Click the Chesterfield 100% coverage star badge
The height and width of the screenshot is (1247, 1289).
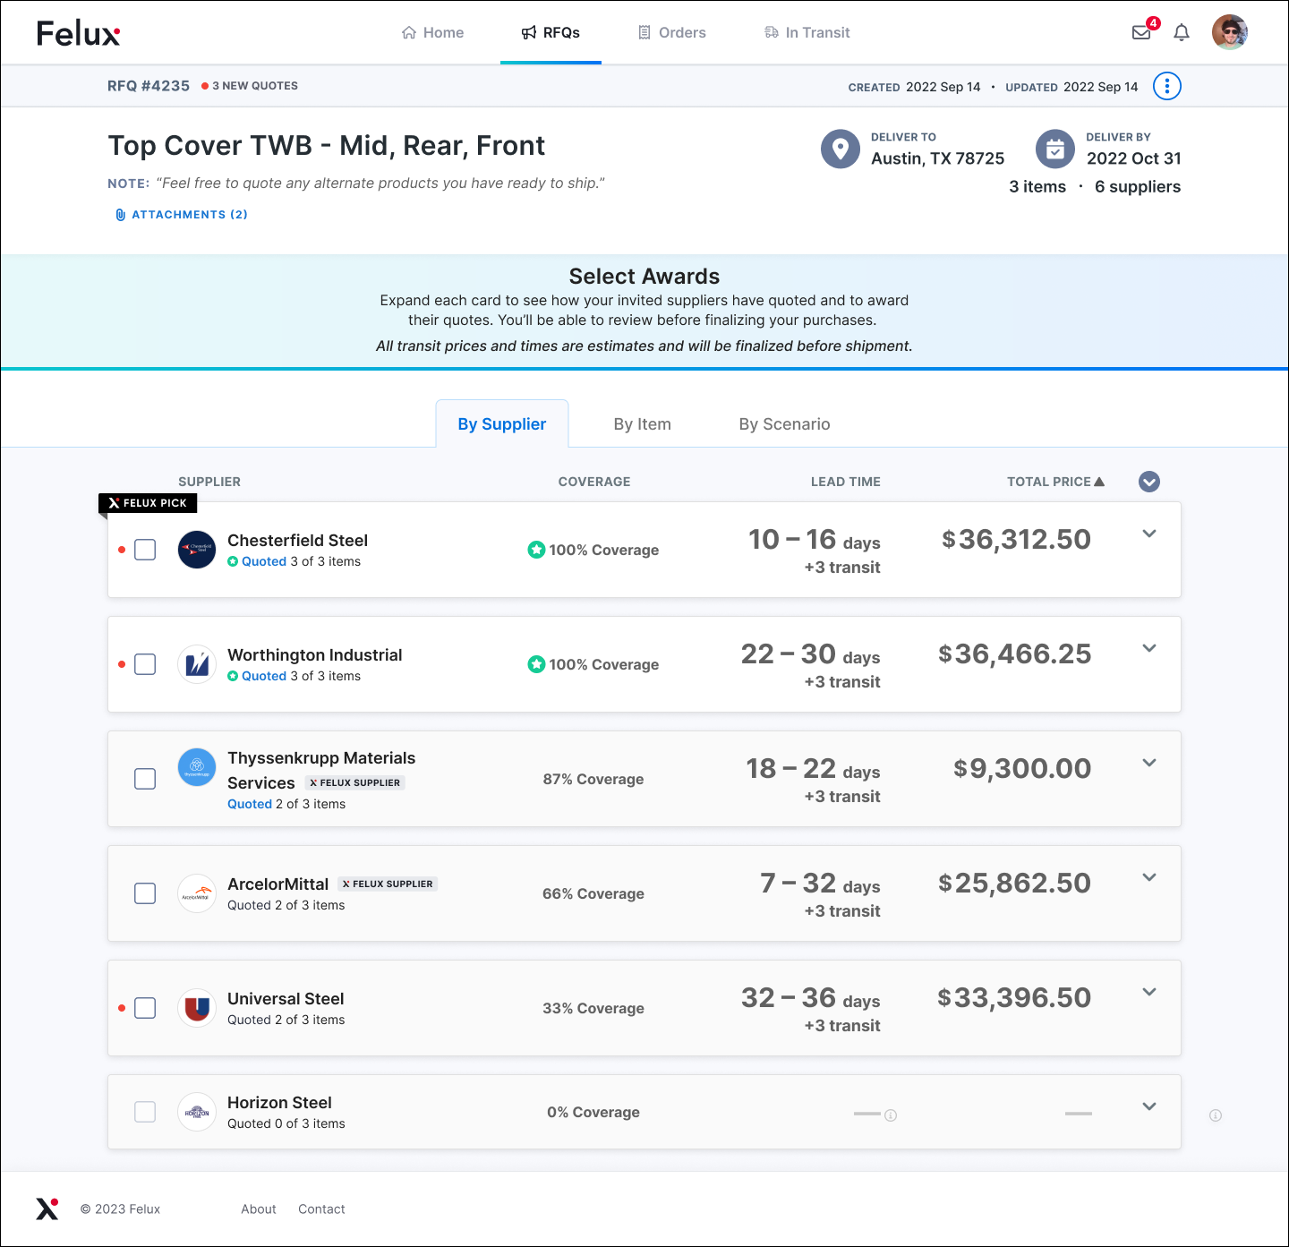(x=536, y=550)
